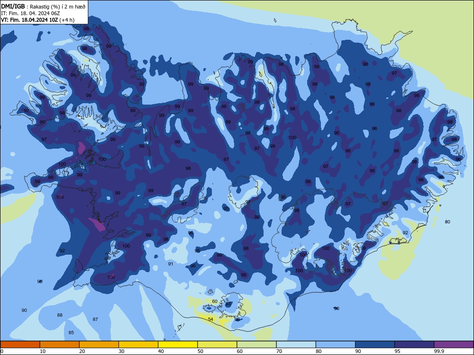The height and width of the screenshot is (355, 474).
Task: Click the 0–10 dark orange legend swatch
Action: tap(20, 345)
